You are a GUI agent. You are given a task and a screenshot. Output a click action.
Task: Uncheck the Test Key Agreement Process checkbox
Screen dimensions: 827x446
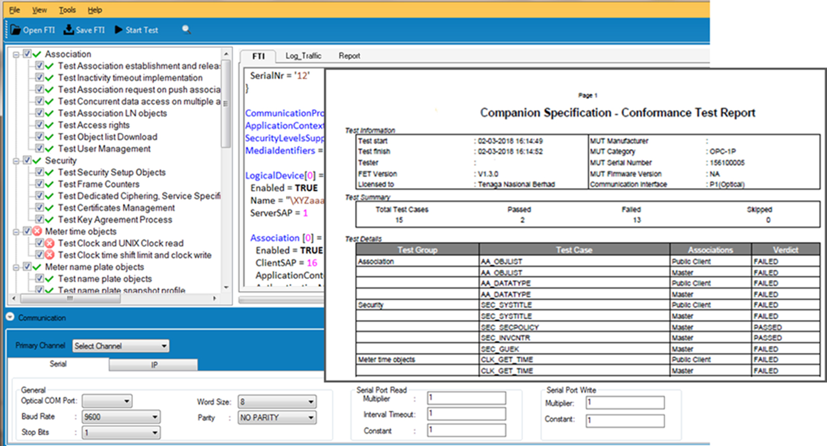tap(39, 220)
